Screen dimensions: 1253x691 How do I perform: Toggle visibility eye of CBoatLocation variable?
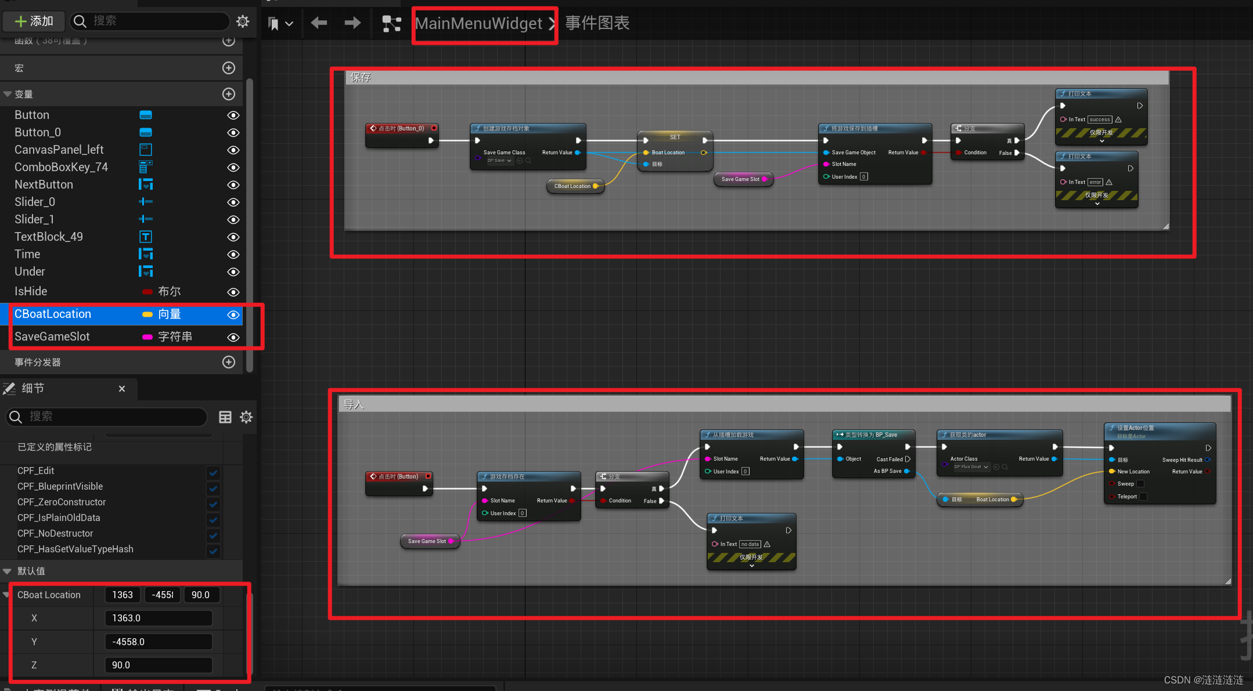[233, 314]
